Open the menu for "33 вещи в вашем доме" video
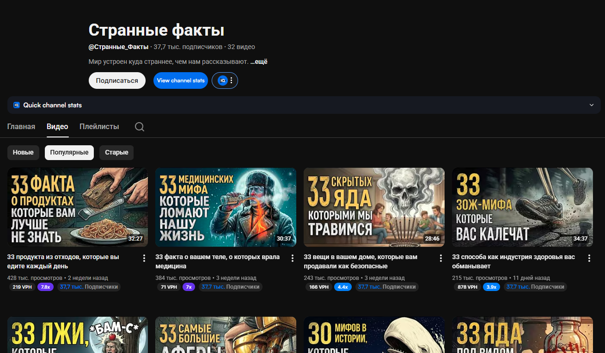605x353 pixels. click(441, 258)
